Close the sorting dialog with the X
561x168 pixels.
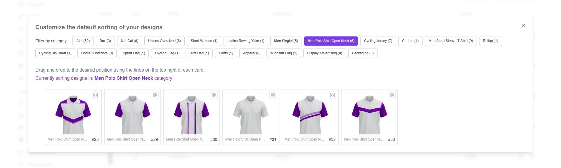[523, 26]
